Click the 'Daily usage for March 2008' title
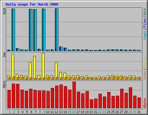 click(x=32, y=4)
